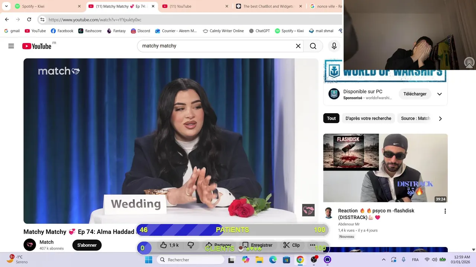Open the Facebook bookmark
This screenshot has height=267, width=476.
point(62,31)
